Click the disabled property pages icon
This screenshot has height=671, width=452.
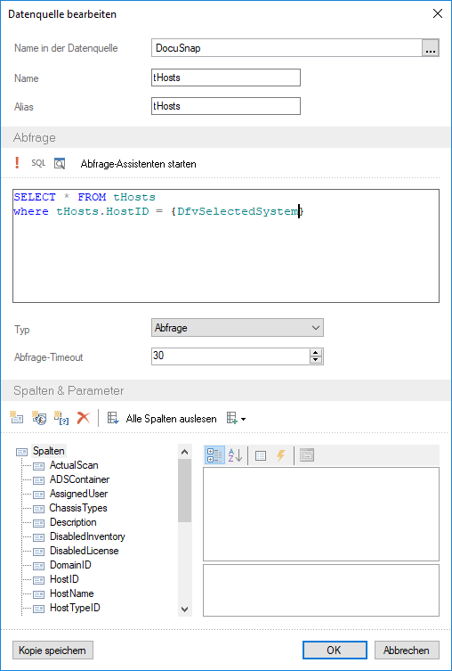point(307,454)
